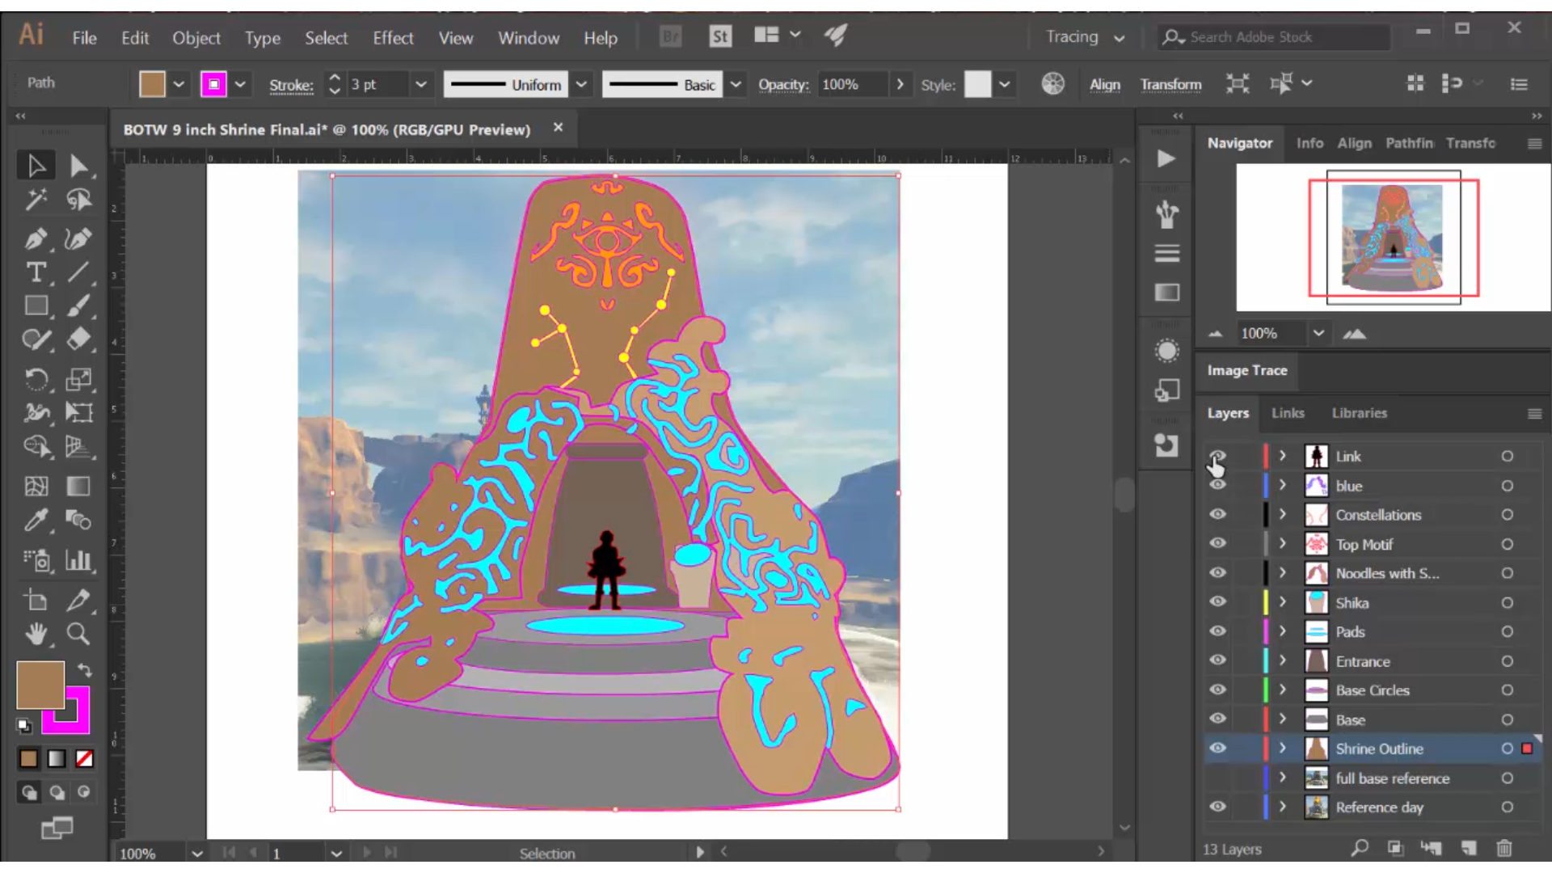This screenshot has width=1552, height=873.
Task: Select the Rectangle tool
Action: click(36, 306)
